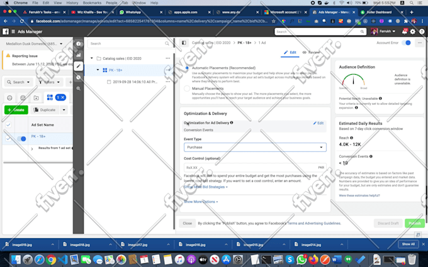
Task: Switch to the WhatsApp browser tab
Action: [140, 12]
